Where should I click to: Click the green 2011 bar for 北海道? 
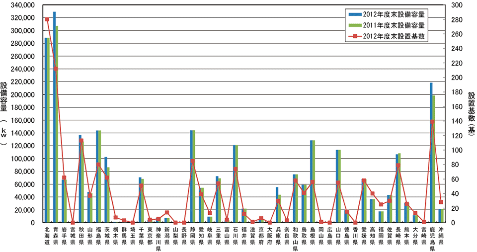pos(48,130)
